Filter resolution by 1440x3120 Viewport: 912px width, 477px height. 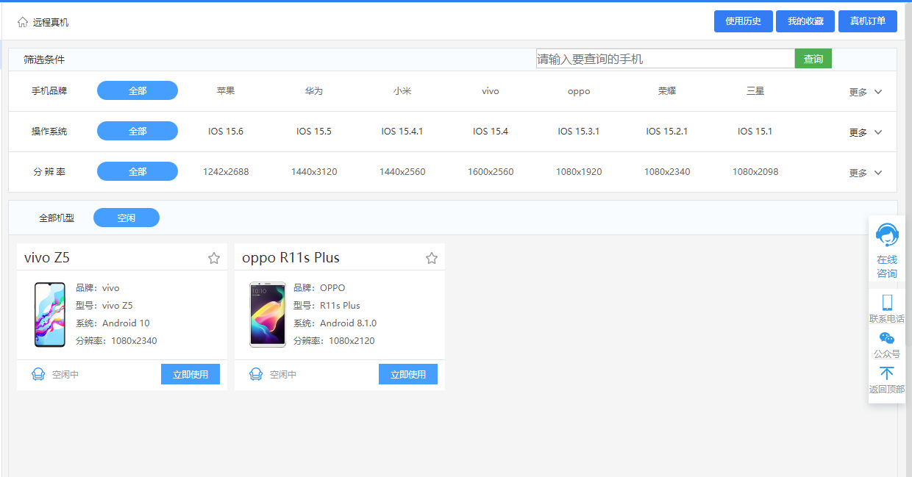click(314, 172)
